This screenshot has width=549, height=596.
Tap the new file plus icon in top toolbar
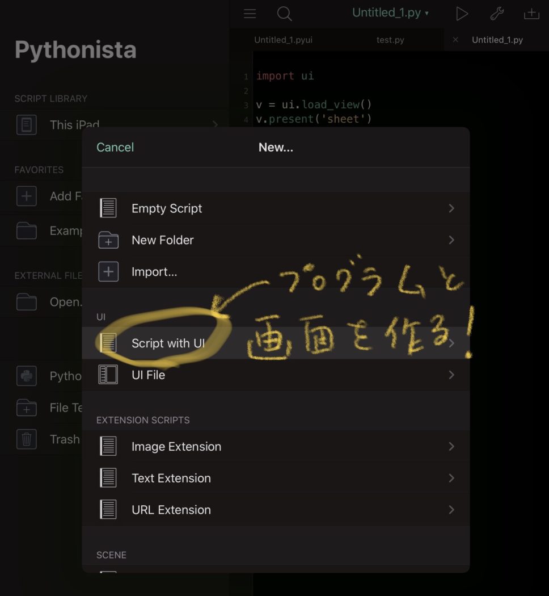[531, 13]
